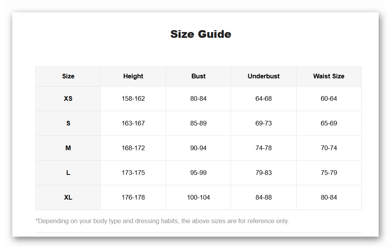Select the 85-89 bust cell
The height and width of the screenshot is (249, 391).
coord(198,123)
